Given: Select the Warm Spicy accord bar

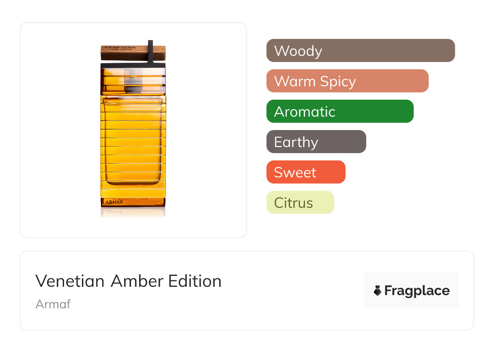Looking at the screenshot, I should 347,81.
